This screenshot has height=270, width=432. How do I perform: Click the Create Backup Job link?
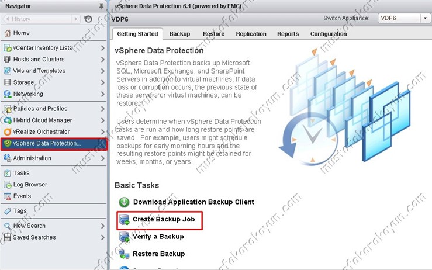164,219
